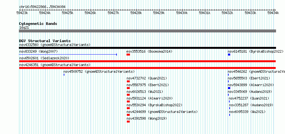Viewport: 285px width, 134px height.
Task: Click small blue mark under nsv4509752
Action: (64, 75)
